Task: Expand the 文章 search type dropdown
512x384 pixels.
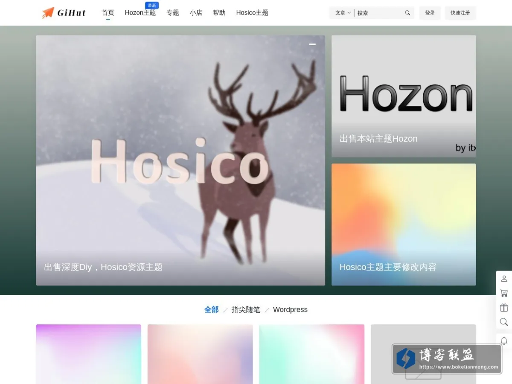Action: tap(343, 13)
